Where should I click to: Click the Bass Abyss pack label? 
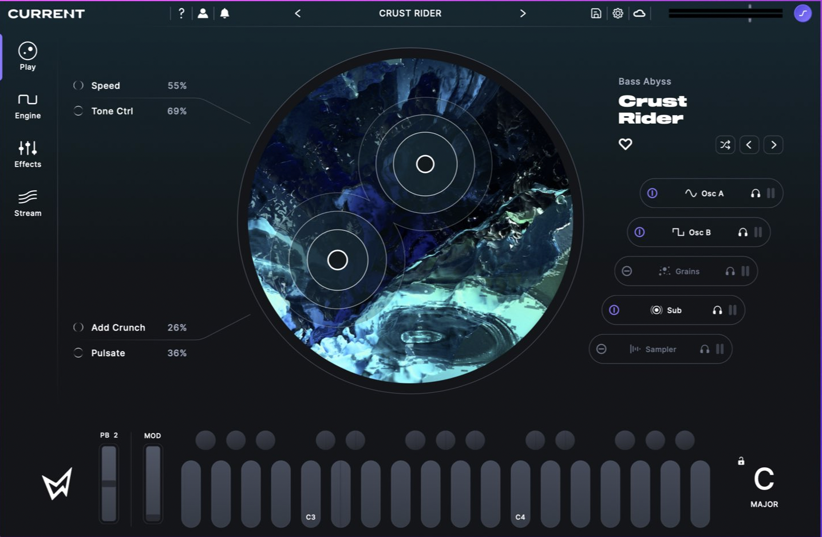pos(645,81)
